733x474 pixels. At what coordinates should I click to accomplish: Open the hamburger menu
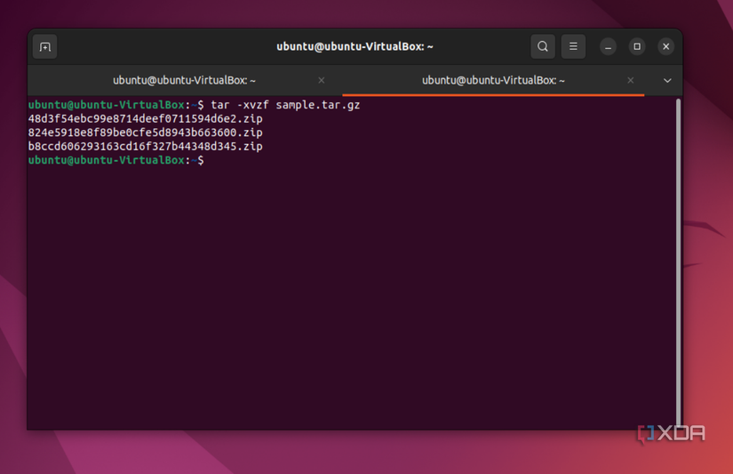pyautogui.click(x=573, y=46)
